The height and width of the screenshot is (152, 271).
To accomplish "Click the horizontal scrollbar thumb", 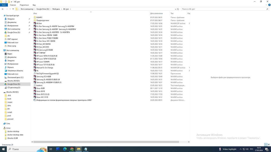I will tap(106, 142).
